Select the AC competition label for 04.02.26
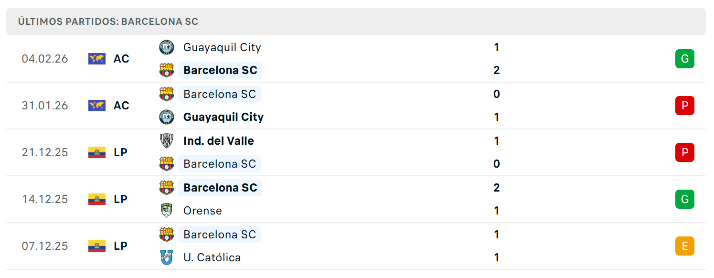The image size is (714, 278). click(x=121, y=59)
